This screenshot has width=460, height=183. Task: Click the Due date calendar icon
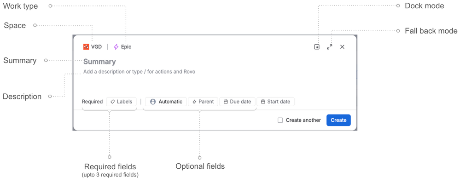[226, 102]
